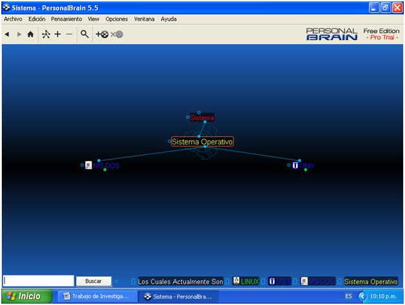The width and height of the screenshot is (405, 305).
Task: Click the LINUX penguin icon in history
Action: 236,280
